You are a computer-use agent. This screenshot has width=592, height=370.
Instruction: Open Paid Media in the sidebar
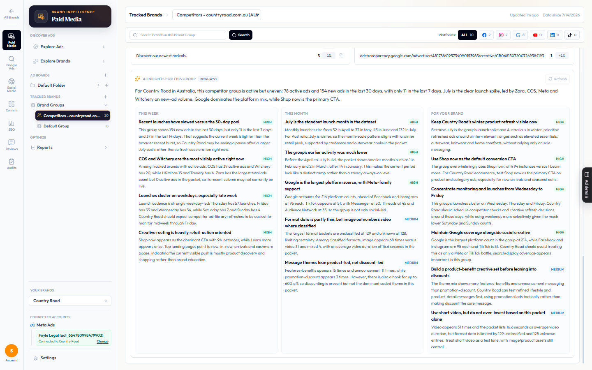click(x=12, y=40)
